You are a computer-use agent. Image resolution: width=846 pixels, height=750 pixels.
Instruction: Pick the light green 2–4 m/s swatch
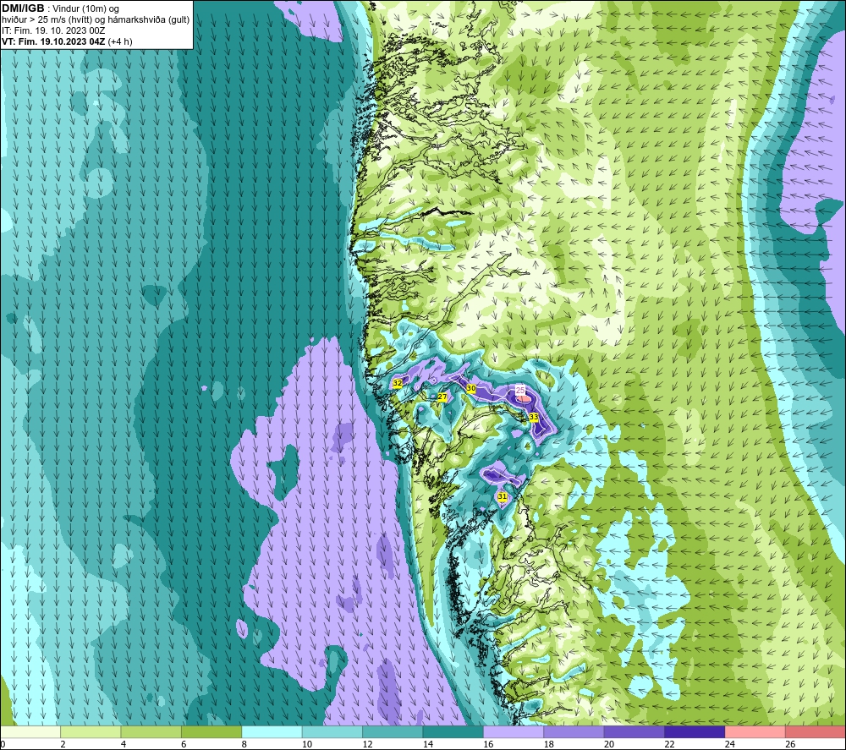click(91, 731)
